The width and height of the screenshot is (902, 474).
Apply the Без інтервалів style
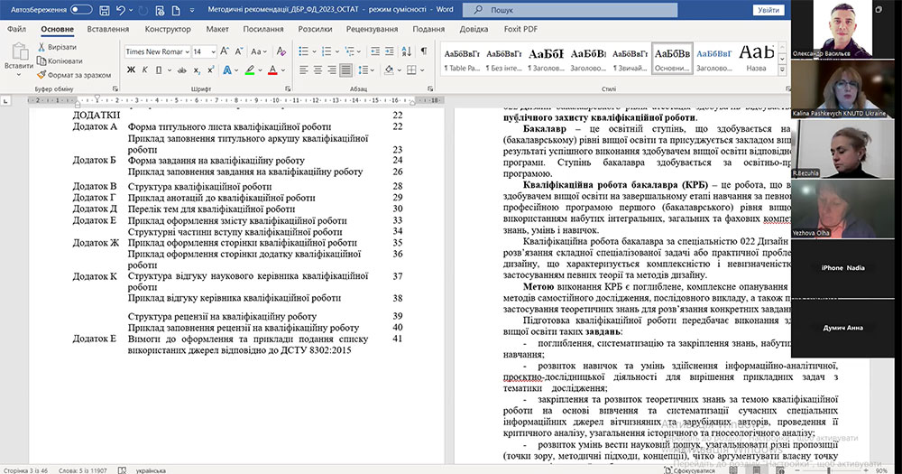coord(504,58)
